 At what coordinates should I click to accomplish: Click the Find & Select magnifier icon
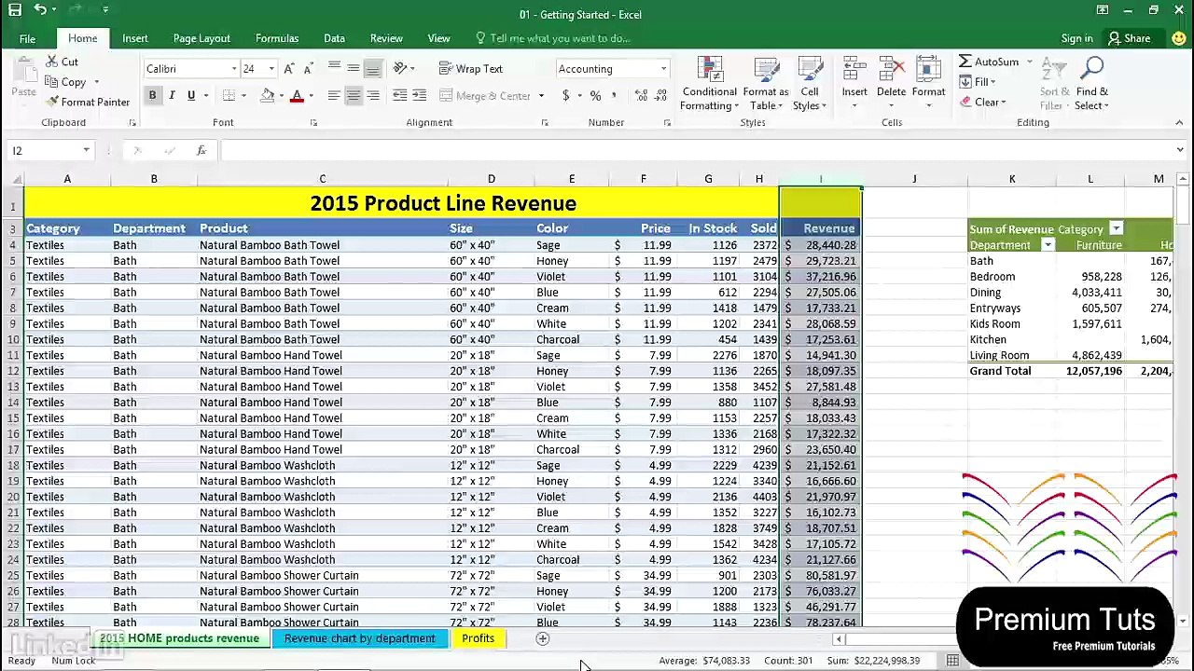(1092, 69)
